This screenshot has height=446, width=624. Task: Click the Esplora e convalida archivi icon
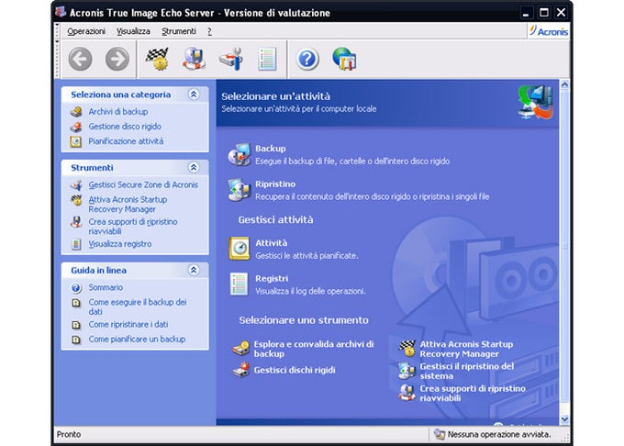241,349
